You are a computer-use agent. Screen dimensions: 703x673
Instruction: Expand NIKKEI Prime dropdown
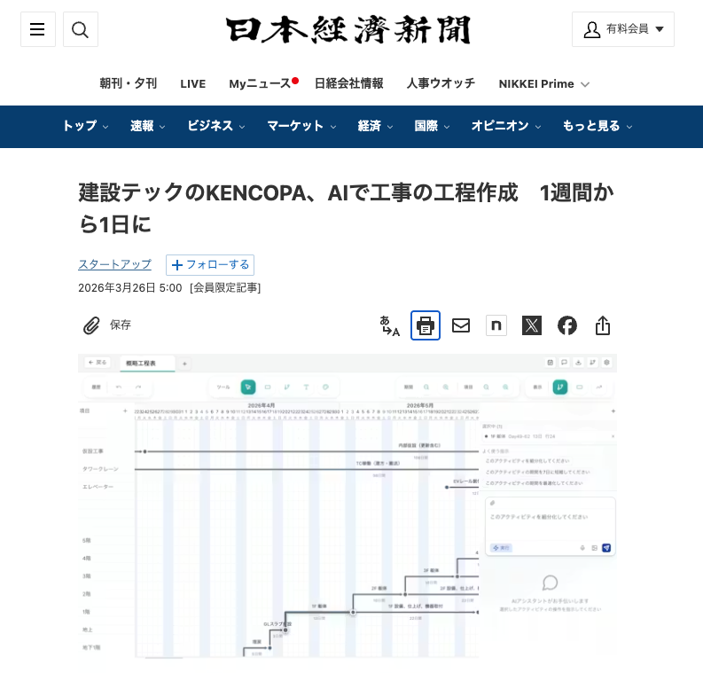click(x=543, y=84)
